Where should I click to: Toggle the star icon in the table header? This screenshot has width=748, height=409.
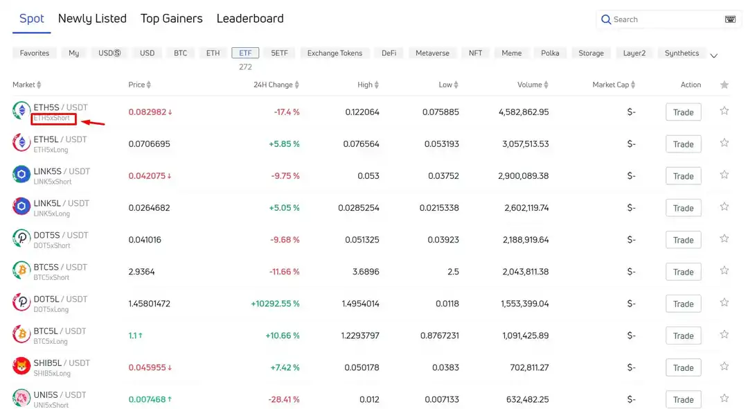tap(723, 85)
